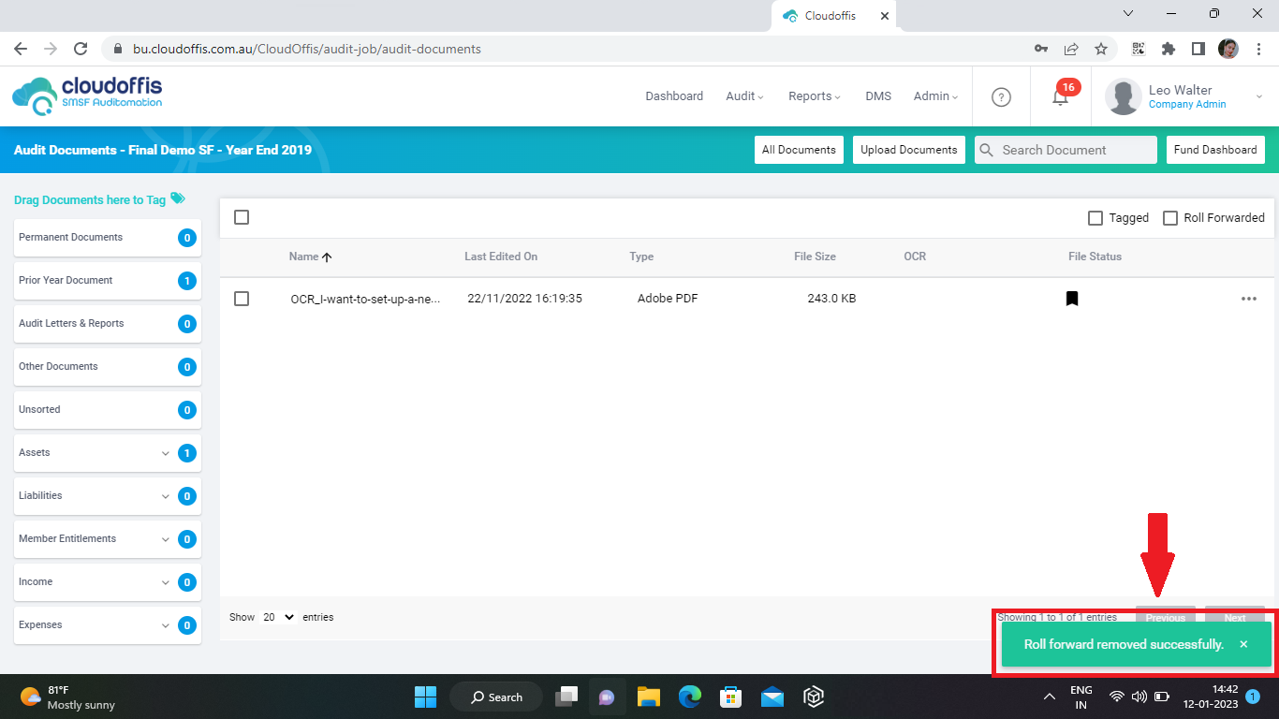Enable the Tagged filter checkbox

[x=1095, y=218]
